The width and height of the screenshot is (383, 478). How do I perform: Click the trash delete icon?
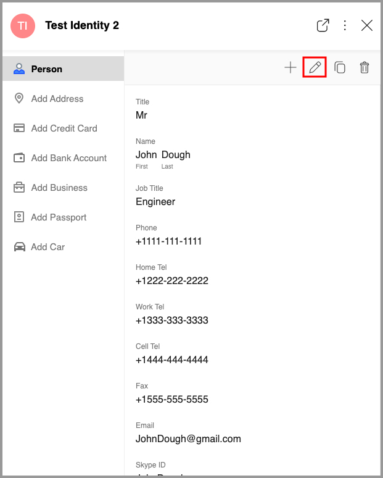[x=364, y=67]
